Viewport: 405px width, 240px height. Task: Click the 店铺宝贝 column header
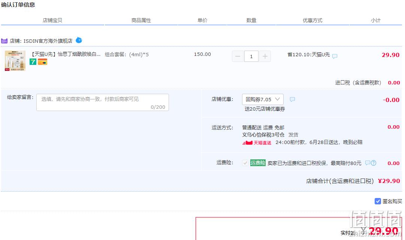click(x=52, y=20)
